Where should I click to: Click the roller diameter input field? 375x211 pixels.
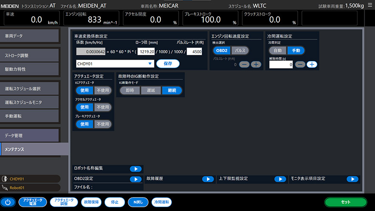pos(146,51)
